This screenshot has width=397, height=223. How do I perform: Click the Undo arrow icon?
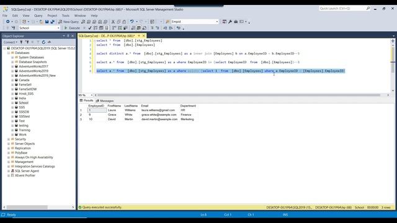tap(132, 22)
